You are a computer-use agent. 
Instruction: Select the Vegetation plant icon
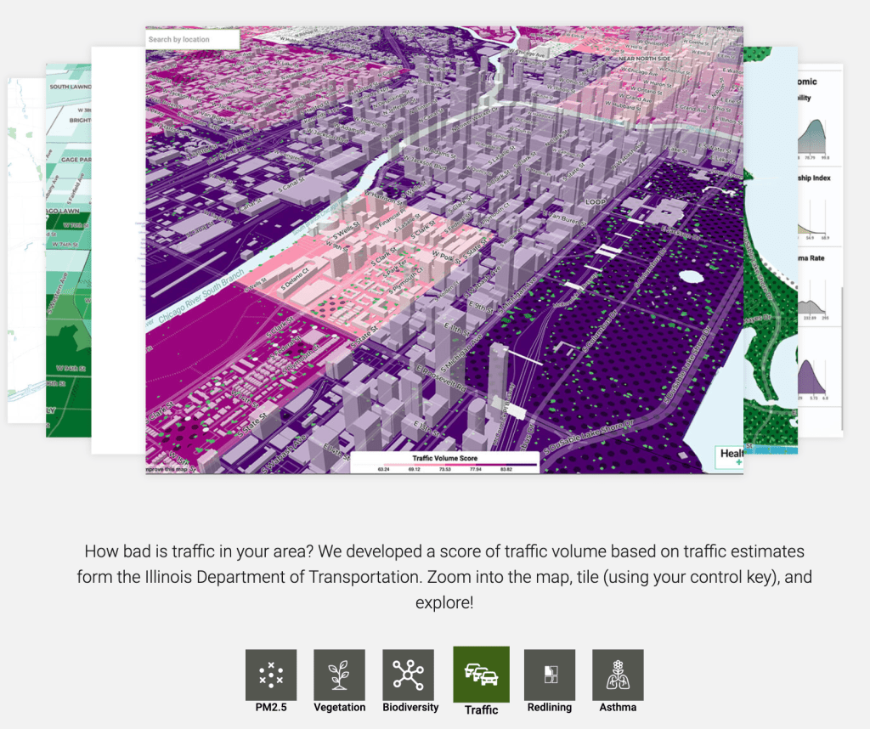pos(339,675)
